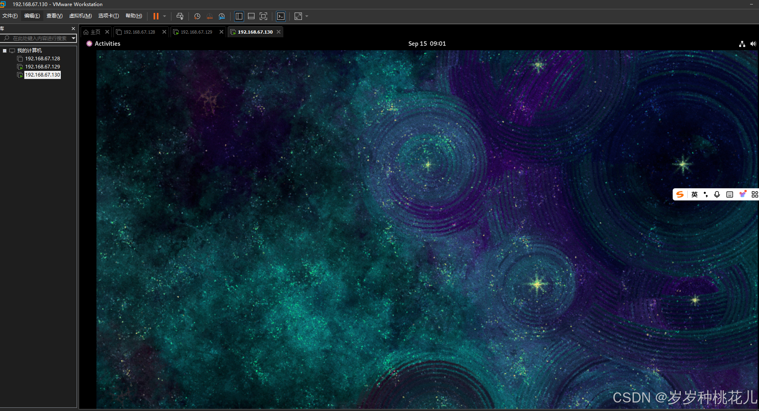Viewport: 759px width, 411px height.
Task: Open the stretch display dropdown arrow
Action: point(307,16)
